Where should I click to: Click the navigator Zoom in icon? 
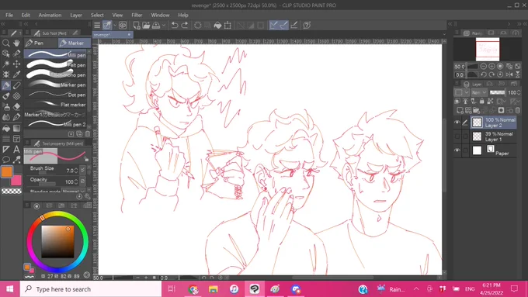[492, 66]
